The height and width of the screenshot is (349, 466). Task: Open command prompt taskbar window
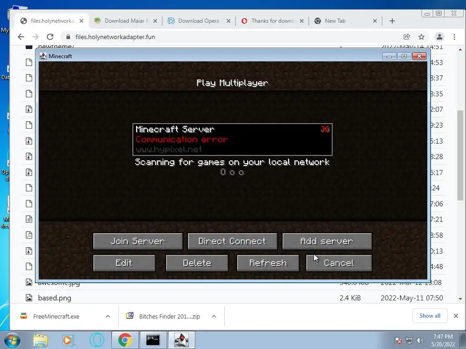coord(153,340)
